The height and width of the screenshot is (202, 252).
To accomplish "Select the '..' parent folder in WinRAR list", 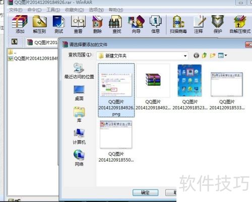I will [x=12, y=52].
